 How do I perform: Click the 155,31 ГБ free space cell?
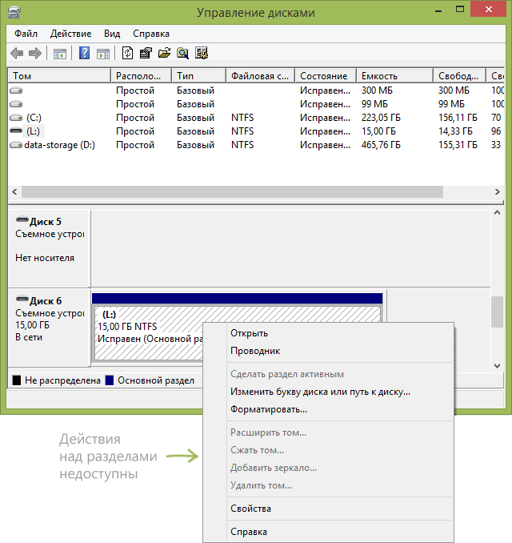coord(458,145)
